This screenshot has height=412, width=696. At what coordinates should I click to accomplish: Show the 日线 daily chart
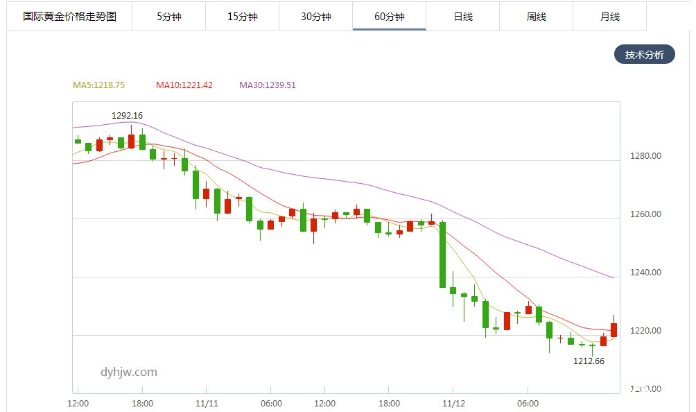coord(462,17)
